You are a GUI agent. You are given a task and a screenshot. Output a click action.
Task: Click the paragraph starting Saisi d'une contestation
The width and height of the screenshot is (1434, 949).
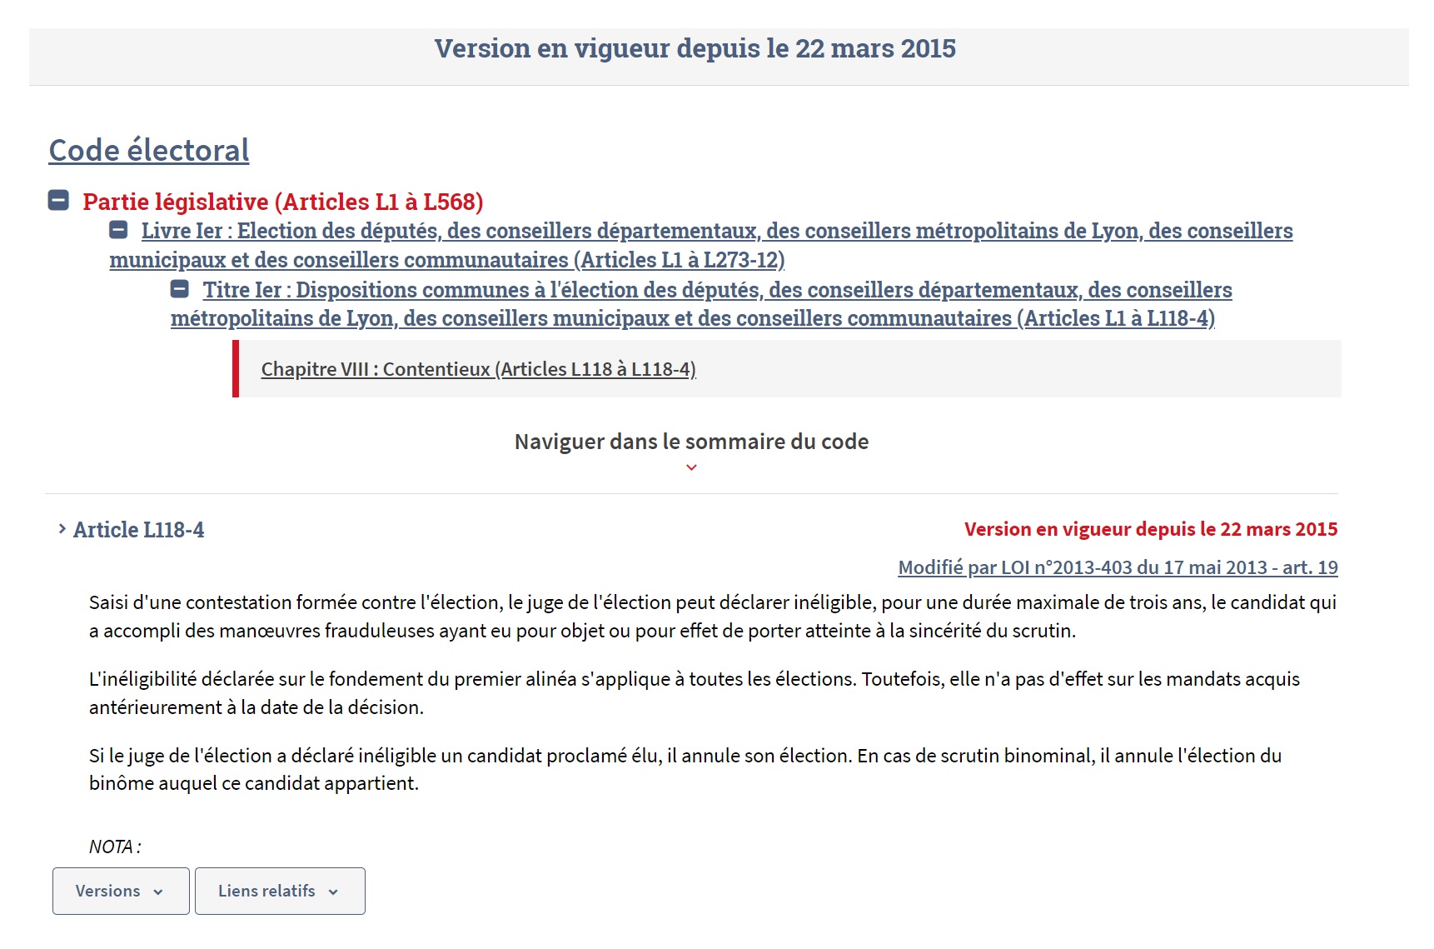[712, 617]
